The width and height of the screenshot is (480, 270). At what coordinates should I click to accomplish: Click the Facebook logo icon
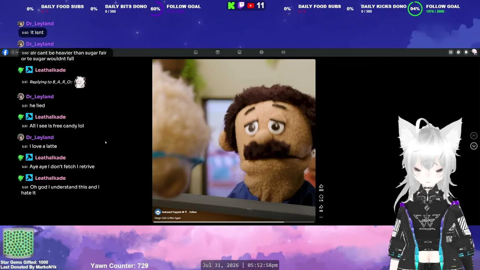point(5,52)
